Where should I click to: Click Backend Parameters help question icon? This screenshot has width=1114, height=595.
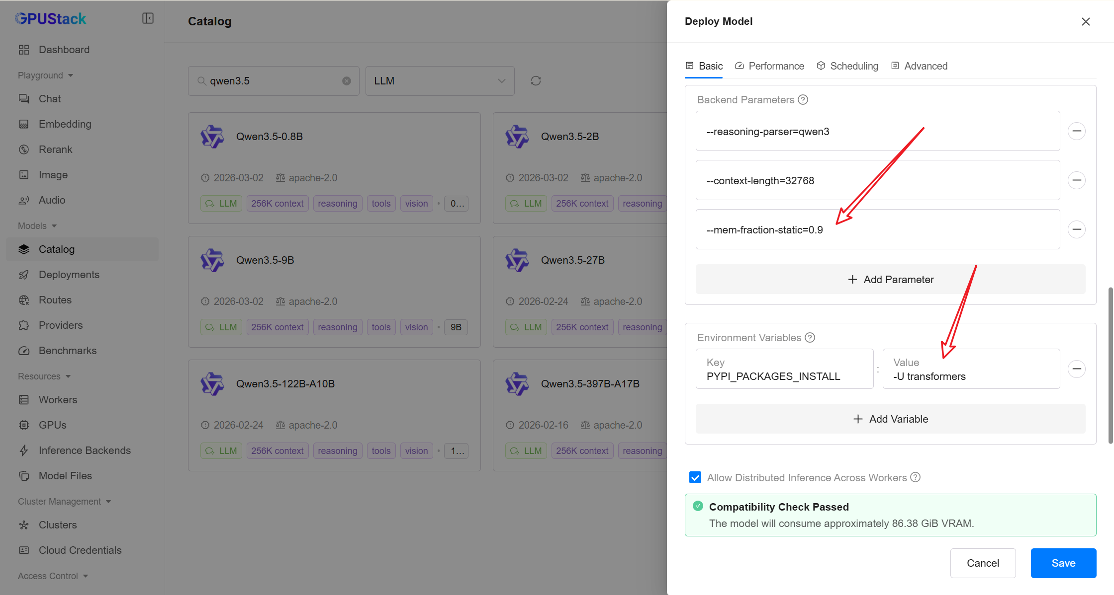803,100
